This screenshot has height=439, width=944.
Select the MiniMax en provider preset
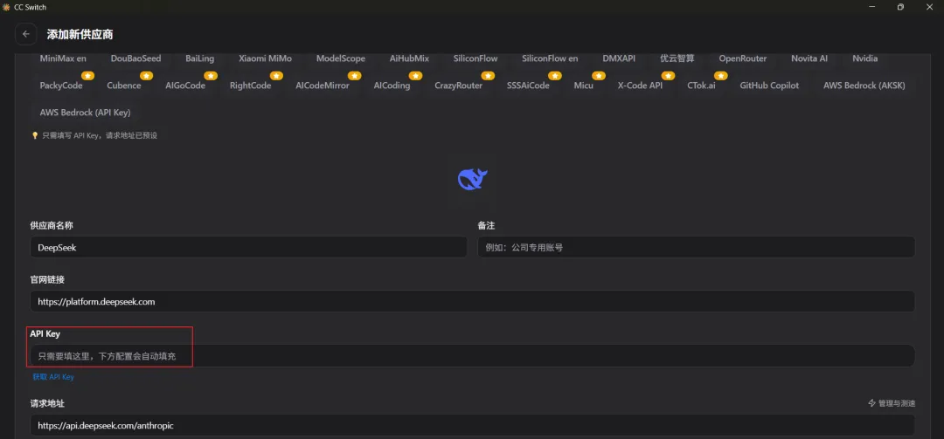[63, 58]
